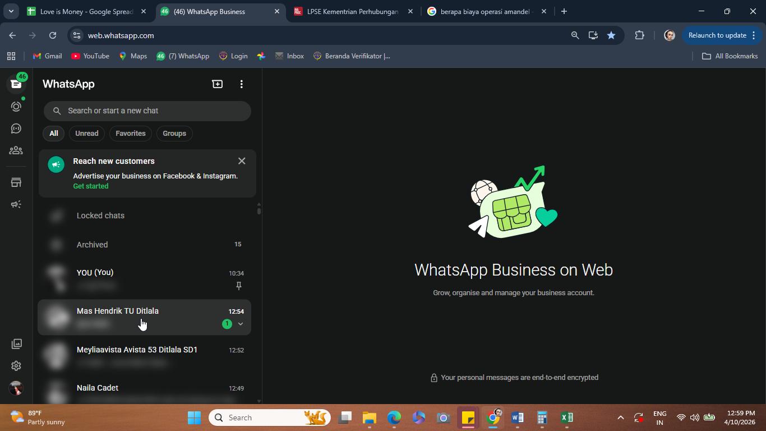
Task: Open the YouTube bookmark
Action: (90, 56)
